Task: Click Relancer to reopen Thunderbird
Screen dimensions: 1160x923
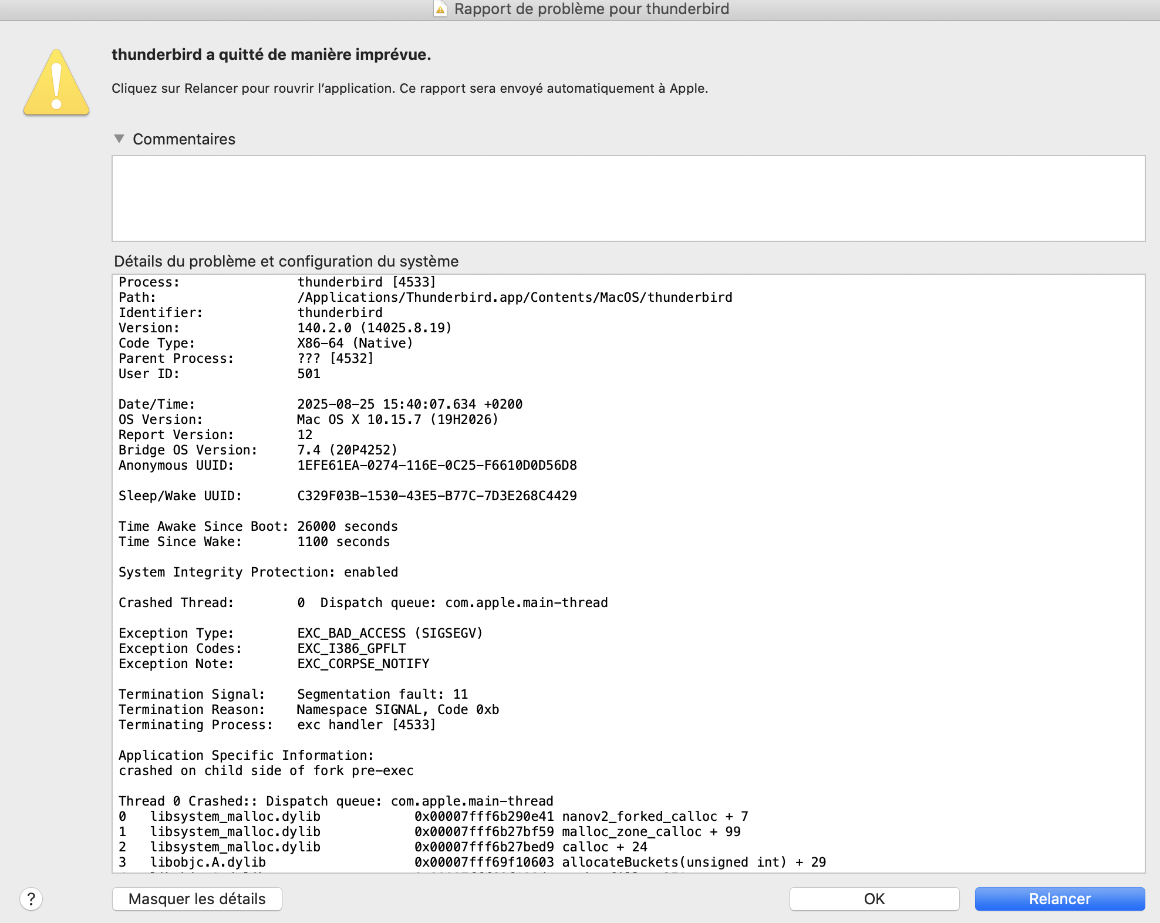Action: 1059,899
